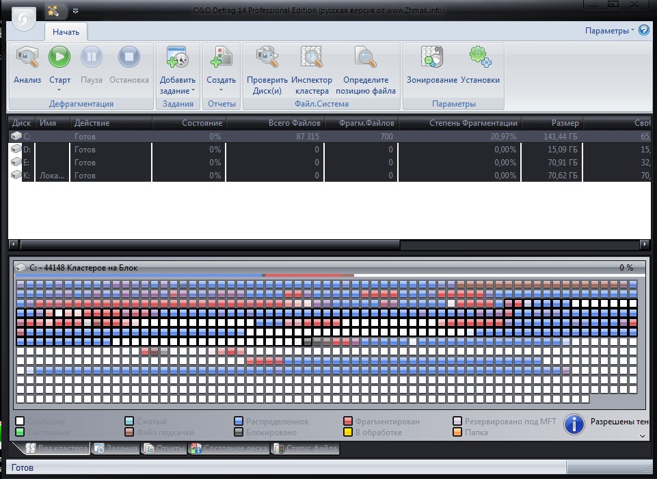657x479 pixels.
Task: Switch to the Статус файла tab
Action: [306, 448]
